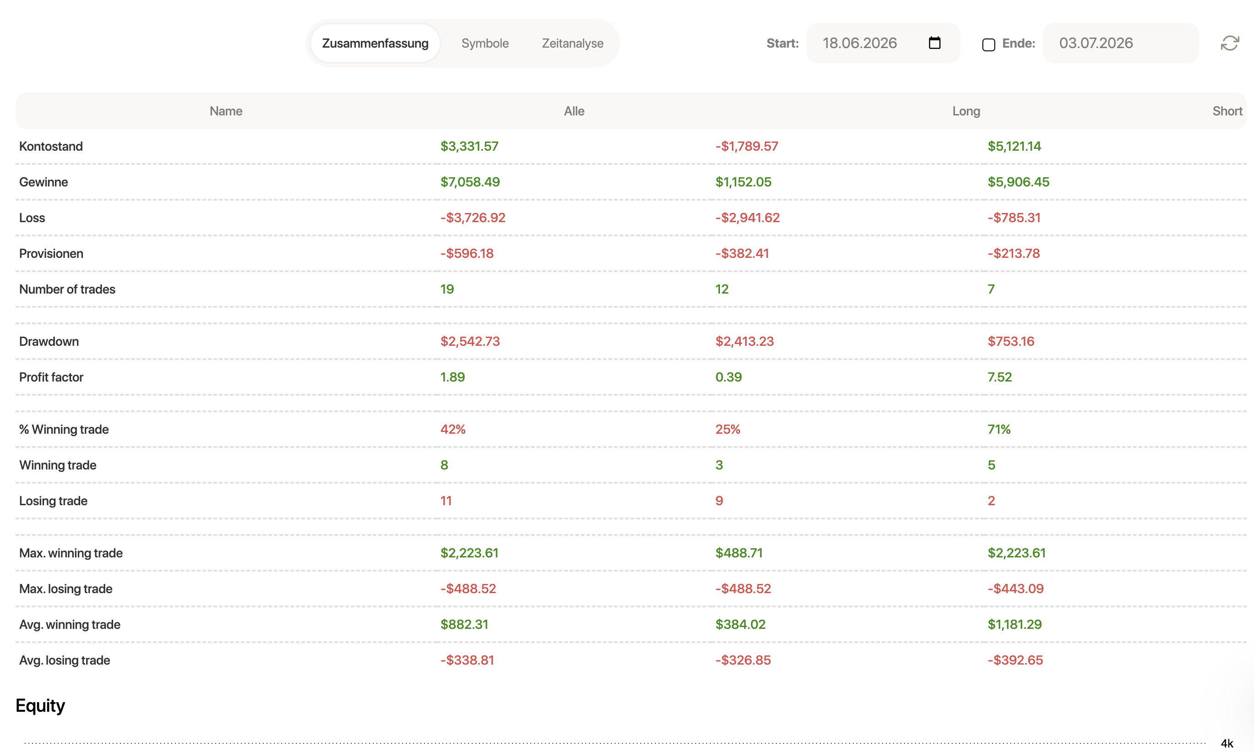1254x753 pixels.
Task: Click the Long column header
Action: point(966,111)
